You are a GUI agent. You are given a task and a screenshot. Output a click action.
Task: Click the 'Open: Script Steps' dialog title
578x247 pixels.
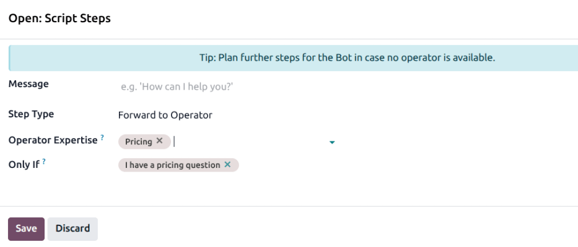59,19
